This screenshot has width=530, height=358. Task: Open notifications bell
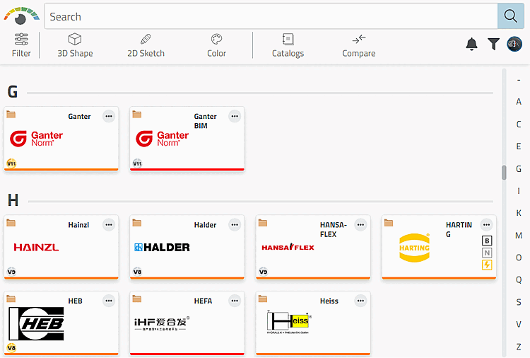(471, 44)
